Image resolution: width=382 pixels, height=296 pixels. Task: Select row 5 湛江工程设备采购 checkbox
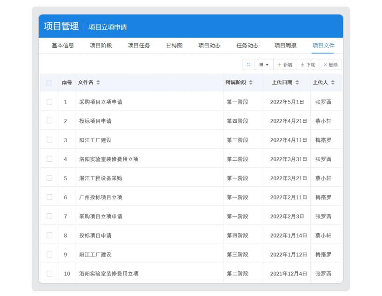[49, 178]
